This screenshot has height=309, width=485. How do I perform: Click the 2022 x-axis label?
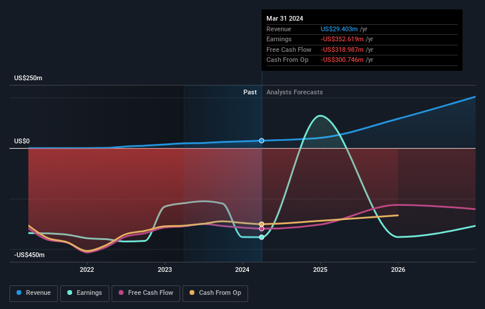pos(87,269)
